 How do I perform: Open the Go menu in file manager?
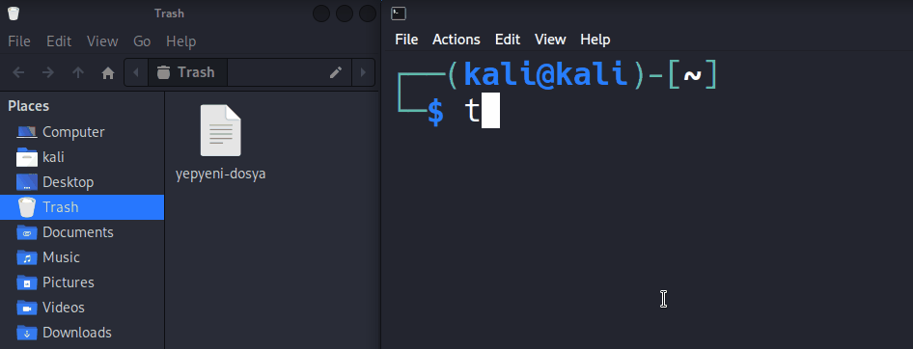coord(142,41)
